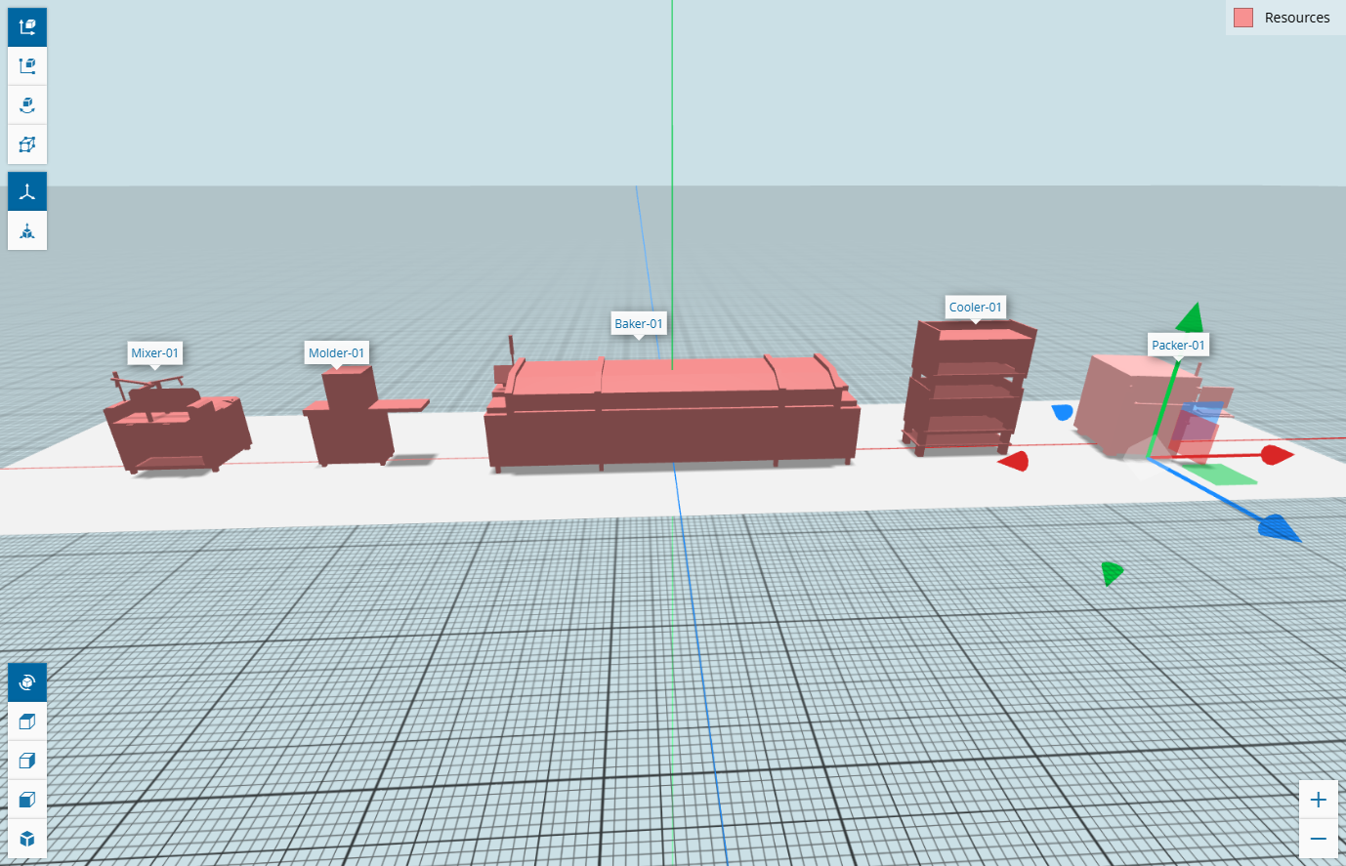Select the Molder-01 label
This screenshot has width=1346, height=866.
(x=336, y=352)
